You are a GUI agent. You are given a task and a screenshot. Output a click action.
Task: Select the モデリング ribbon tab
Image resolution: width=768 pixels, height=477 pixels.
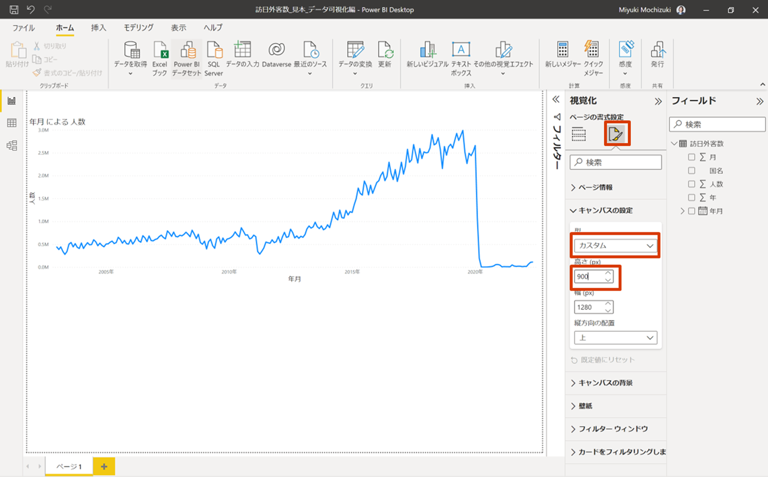138,28
